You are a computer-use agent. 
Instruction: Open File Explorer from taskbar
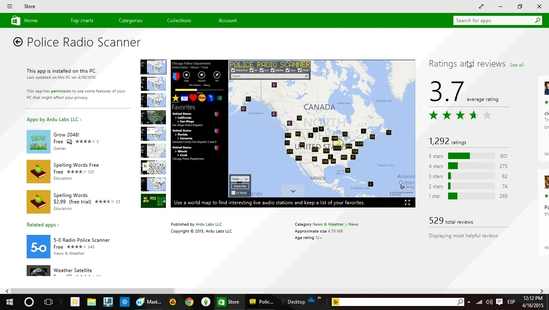click(92, 302)
